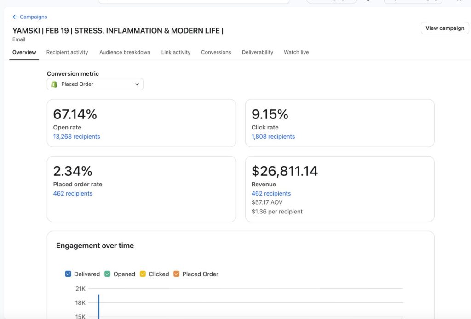Open the Audience breakdown tab
471x319 pixels.
coord(125,52)
